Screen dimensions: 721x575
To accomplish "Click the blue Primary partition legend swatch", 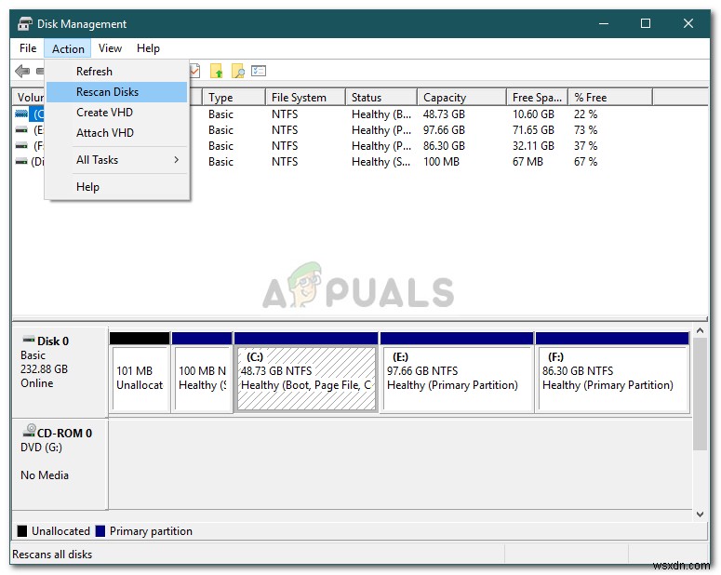I will pyautogui.click(x=100, y=531).
